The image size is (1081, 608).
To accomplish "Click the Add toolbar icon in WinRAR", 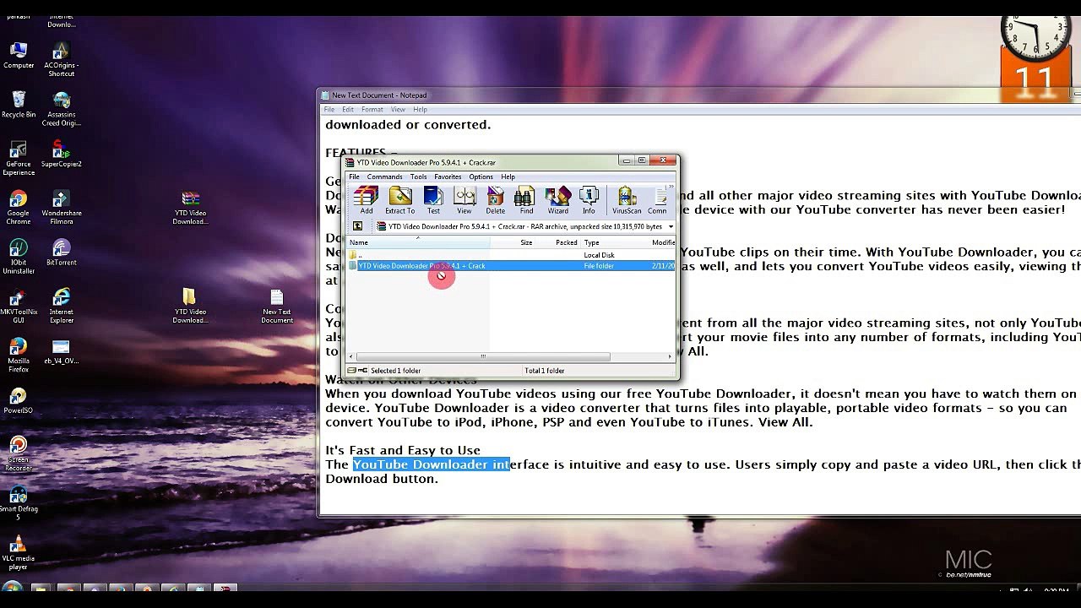I will coord(366,200).
